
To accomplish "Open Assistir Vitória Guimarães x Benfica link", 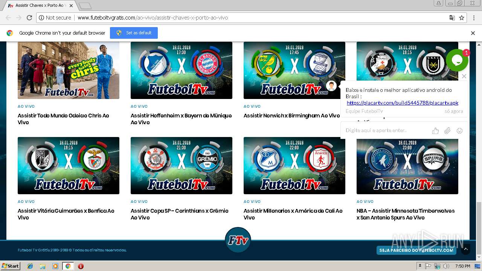I will click(66, 214).
